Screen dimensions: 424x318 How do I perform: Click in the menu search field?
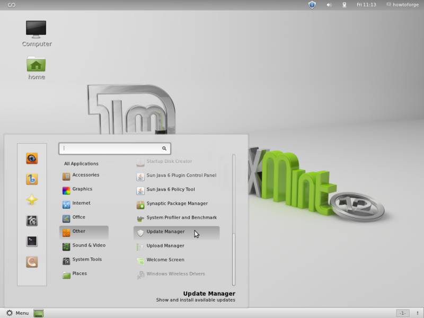coord(114,148)
